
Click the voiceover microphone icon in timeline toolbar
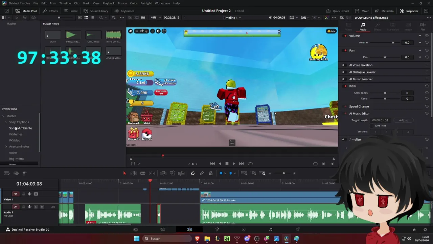24,173
